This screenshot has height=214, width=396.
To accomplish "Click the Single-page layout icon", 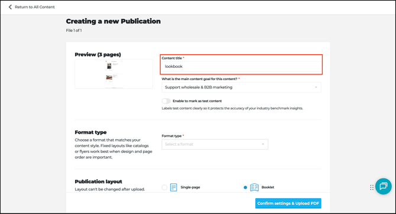I will [x=174, y=187].
